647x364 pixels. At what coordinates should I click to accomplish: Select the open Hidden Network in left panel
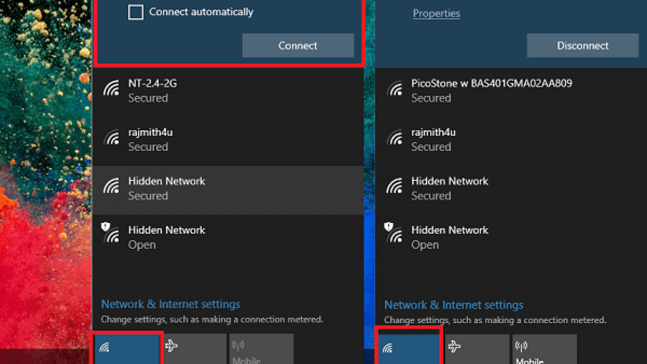pyautogui.click(x=228, y=238)
